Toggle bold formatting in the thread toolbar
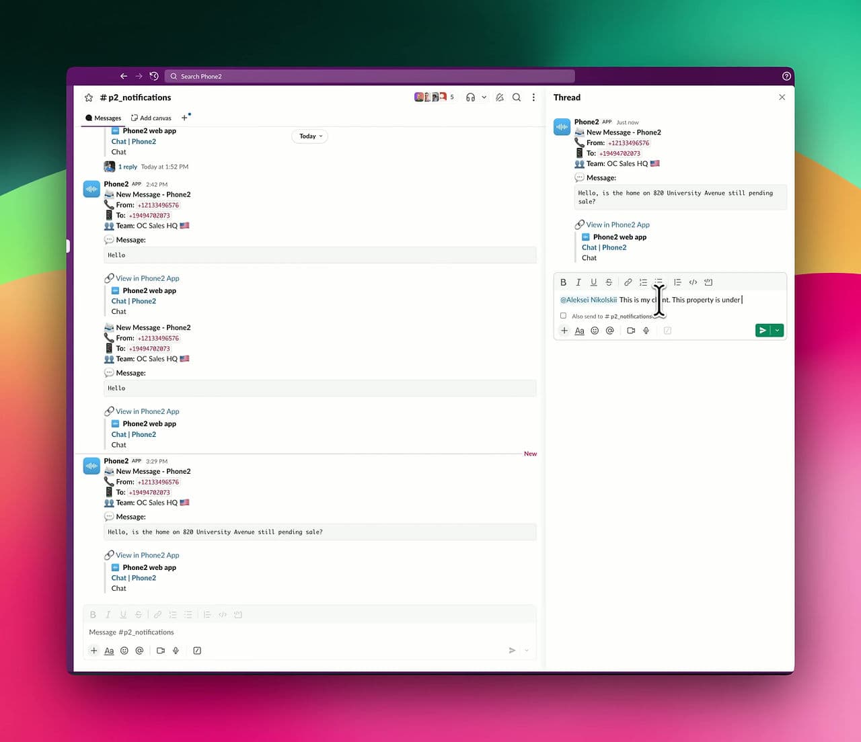This screenshot has height=742, width=861. point(563,282)
